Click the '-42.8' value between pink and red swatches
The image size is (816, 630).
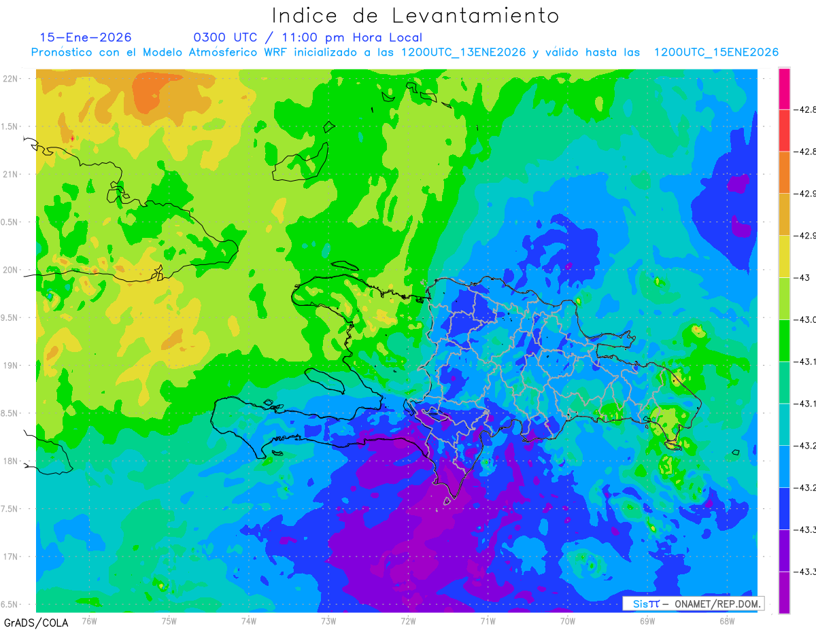pyautogui.click(x=806, y=109)
